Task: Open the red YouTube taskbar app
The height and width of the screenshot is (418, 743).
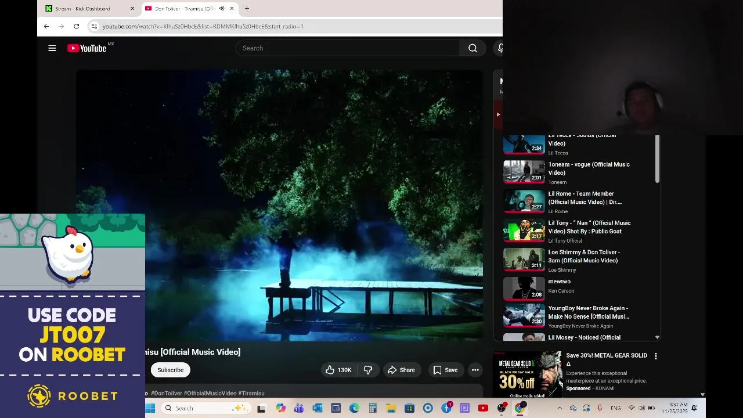Action: [x=483, y=408]
